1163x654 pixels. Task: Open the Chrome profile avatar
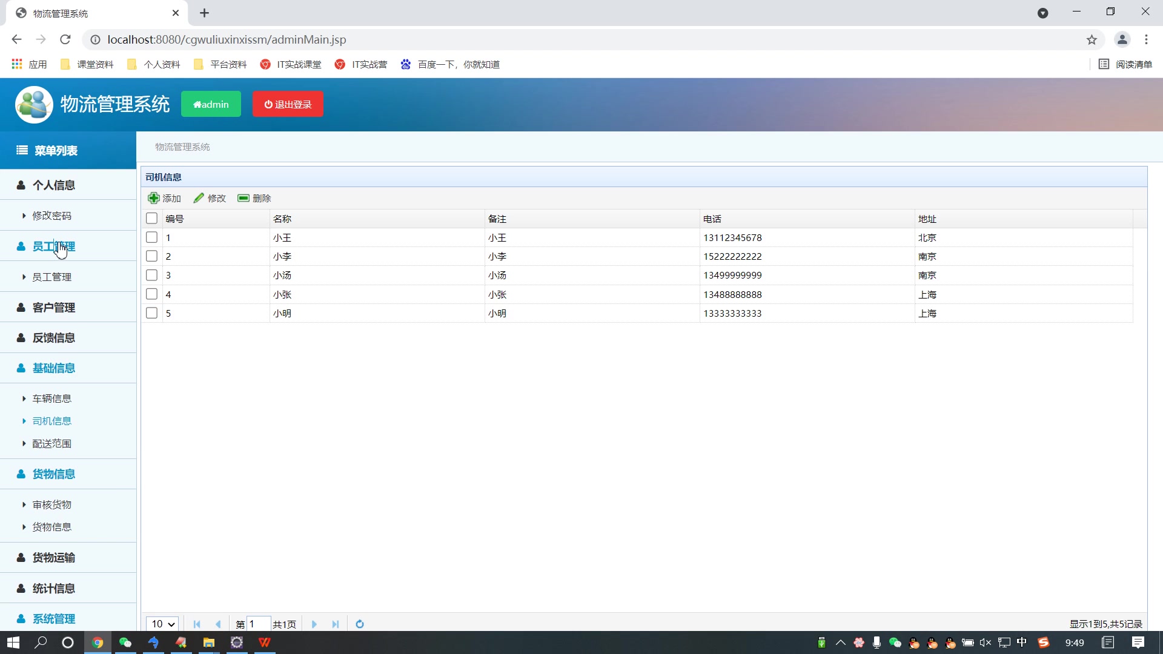pyautogui.click(x=1122, y=39)
